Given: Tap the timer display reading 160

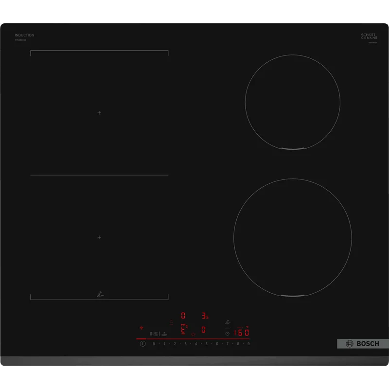Looking at the screenshot, I should [x=241, y=333].
